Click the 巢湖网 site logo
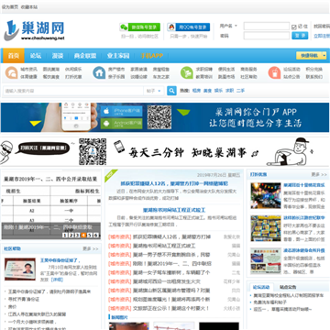Screen dimensions: 330x330 click(x=34, y=30)
